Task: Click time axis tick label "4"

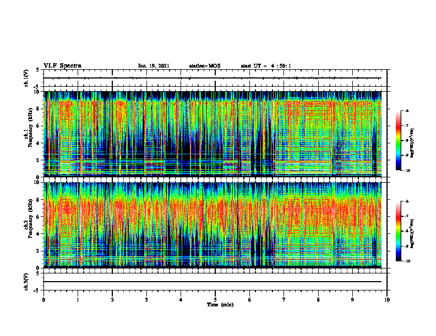Action: [181, 299]
